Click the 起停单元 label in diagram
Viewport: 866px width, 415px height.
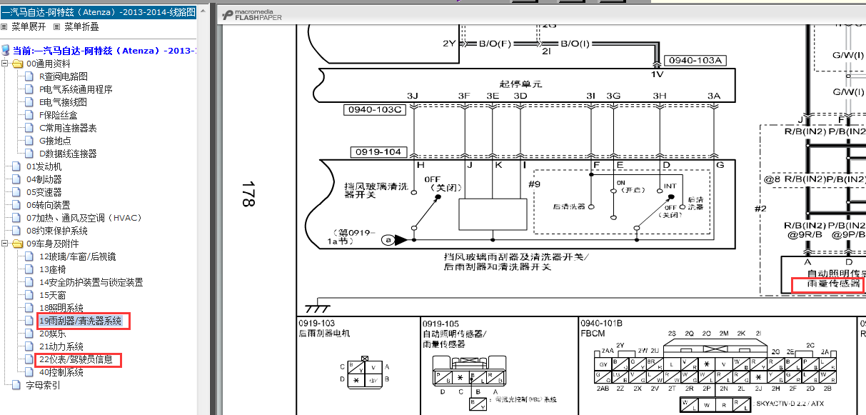coord(520,84)
